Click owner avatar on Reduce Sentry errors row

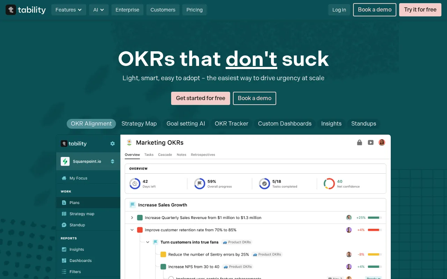point(349,254)
